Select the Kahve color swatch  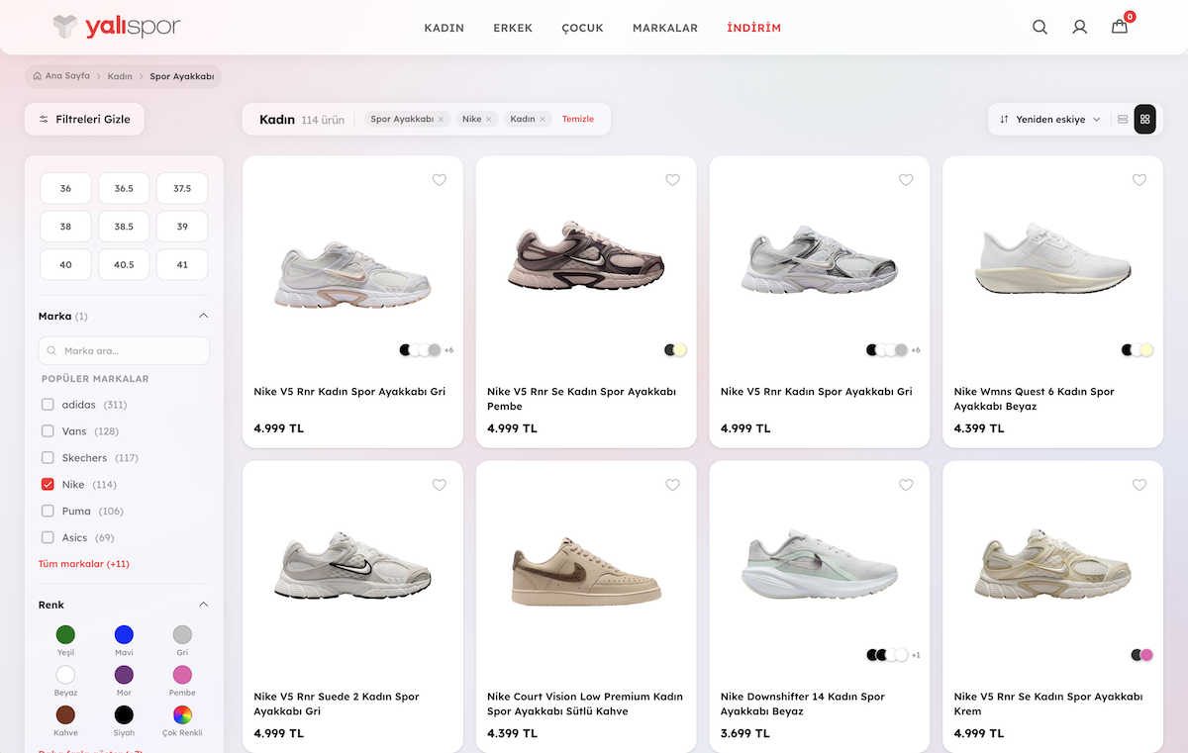coord(65,714)
